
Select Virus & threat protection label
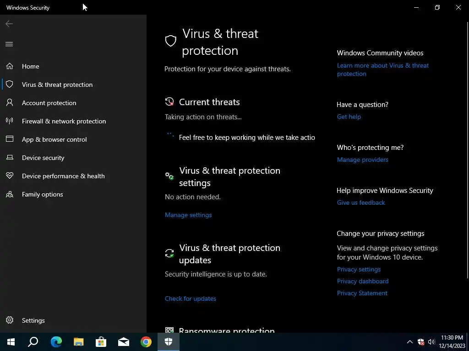[57, 85]
